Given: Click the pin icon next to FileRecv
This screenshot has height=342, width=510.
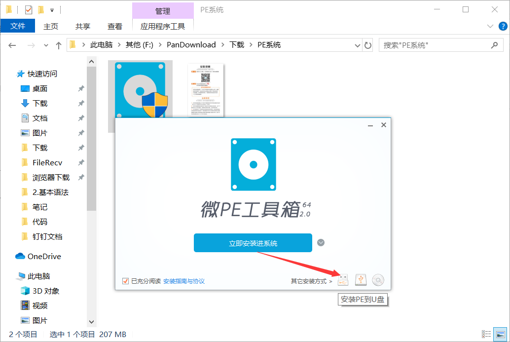Looking at the screenshot, I should 81,162.
